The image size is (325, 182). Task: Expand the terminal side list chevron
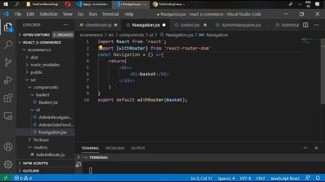pyautogui.click(x=79, y=157)
